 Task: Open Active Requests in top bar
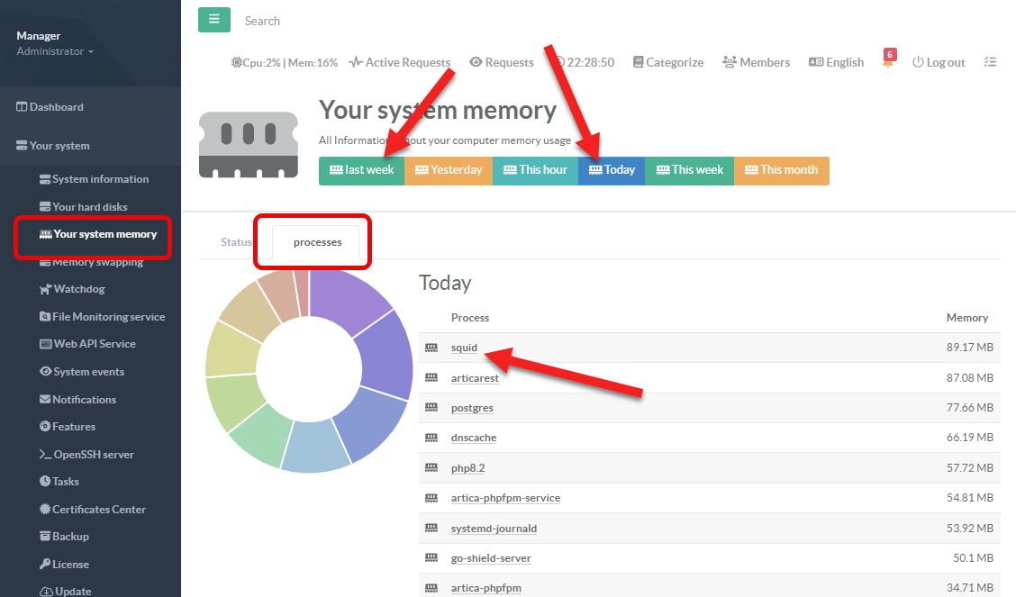point(399,62)
